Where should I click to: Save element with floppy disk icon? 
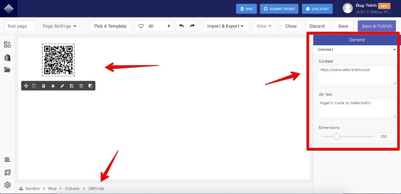(x=72, y=86)
